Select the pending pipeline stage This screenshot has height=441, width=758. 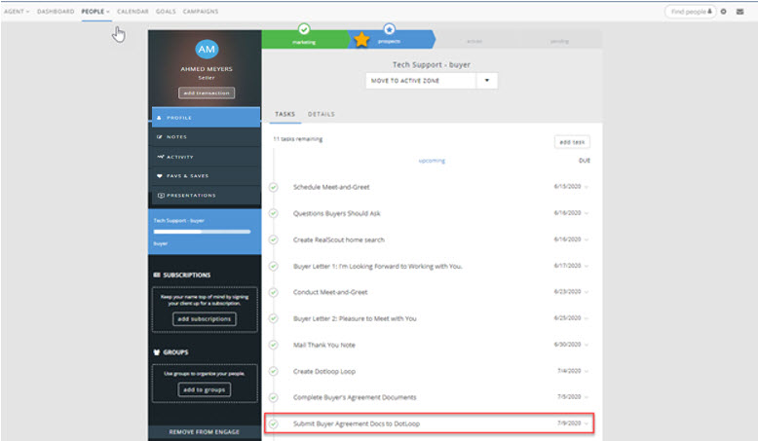click(559, 41)
